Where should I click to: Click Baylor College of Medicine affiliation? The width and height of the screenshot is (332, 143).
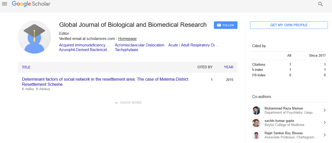coord(284,125)
